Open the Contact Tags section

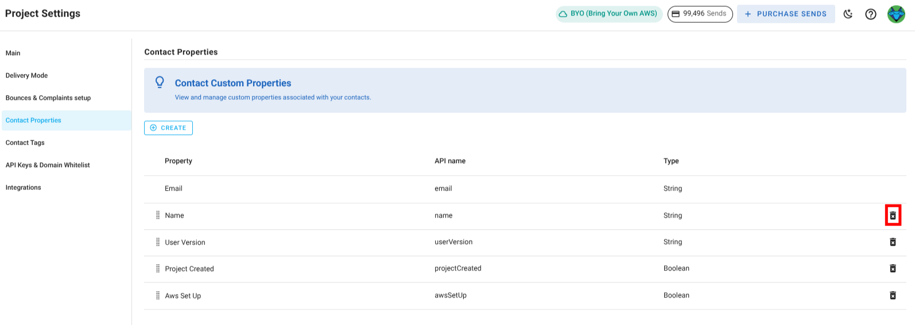pyautogui.click(x=67, y=142)
